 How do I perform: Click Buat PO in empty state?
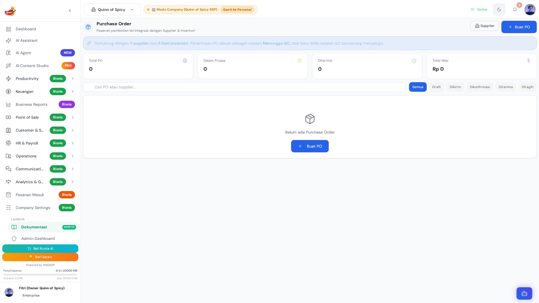click(x=310, y=146)
